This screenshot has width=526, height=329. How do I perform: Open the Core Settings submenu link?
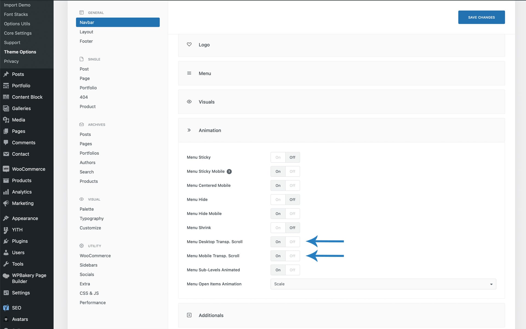click(x=18, y=33)
